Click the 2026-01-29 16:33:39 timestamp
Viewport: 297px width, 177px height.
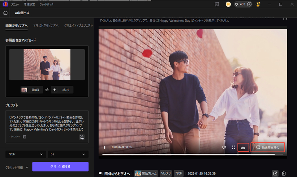[202, 173]
